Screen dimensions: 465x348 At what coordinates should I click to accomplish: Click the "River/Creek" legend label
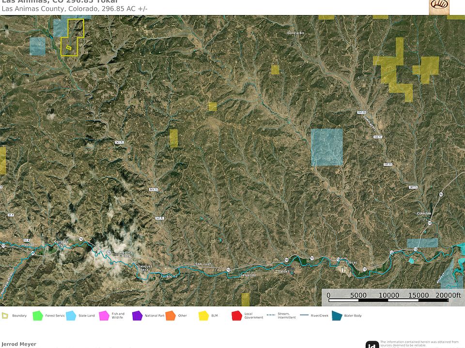pyautogui.click(x=320, y=316)
